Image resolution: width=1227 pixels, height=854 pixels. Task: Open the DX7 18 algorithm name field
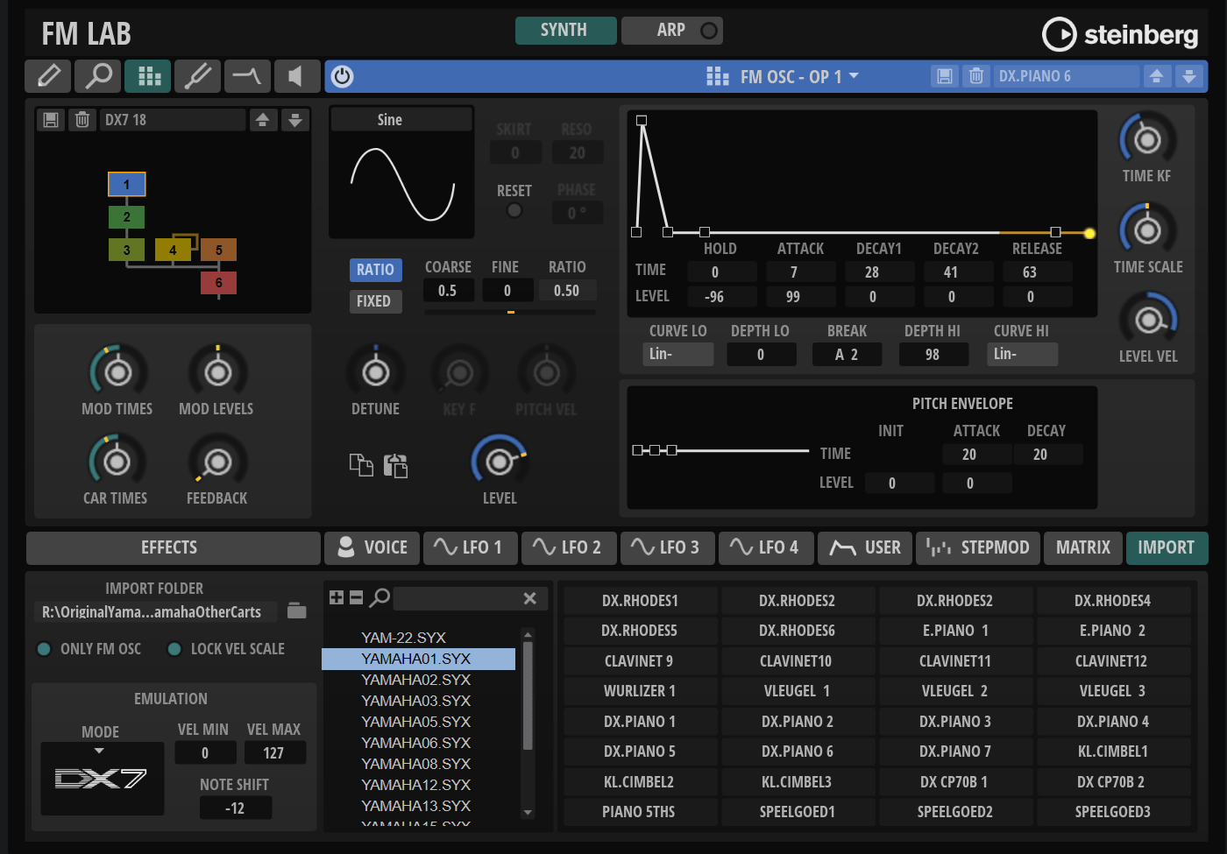pos(173,120)
